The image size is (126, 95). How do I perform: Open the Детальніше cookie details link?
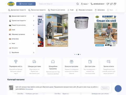(x=29, y=89)
